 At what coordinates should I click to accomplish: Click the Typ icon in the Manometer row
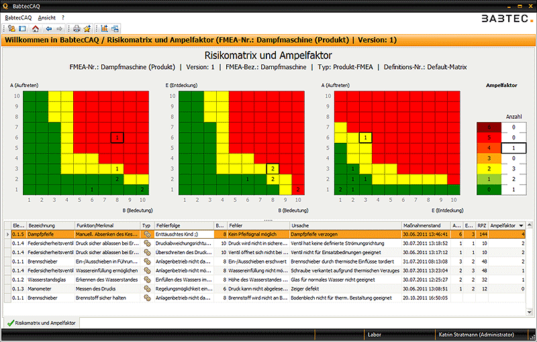tap(147, 288)
